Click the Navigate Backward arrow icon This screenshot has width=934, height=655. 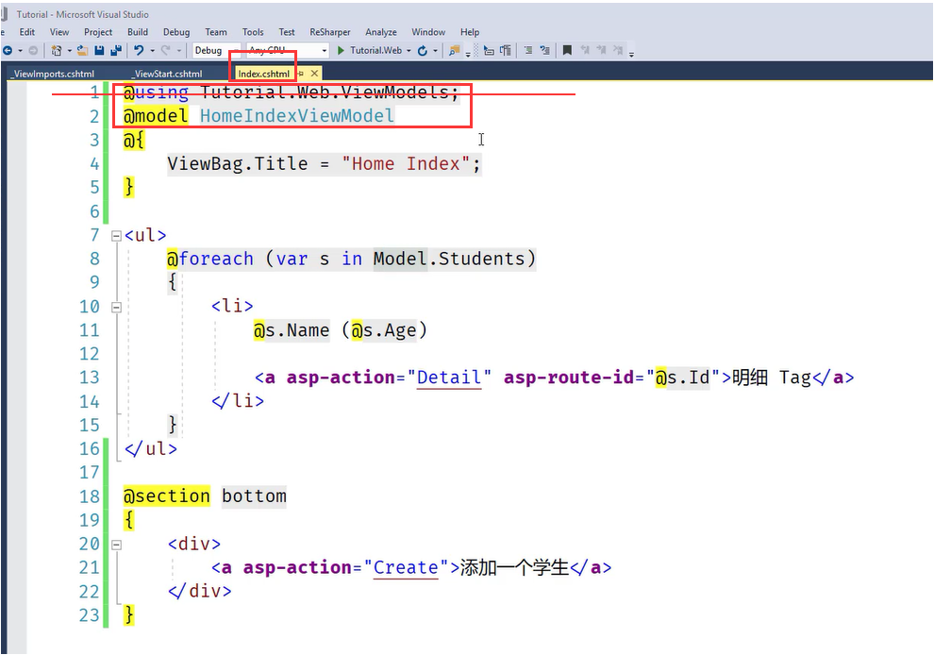point(8,51)
